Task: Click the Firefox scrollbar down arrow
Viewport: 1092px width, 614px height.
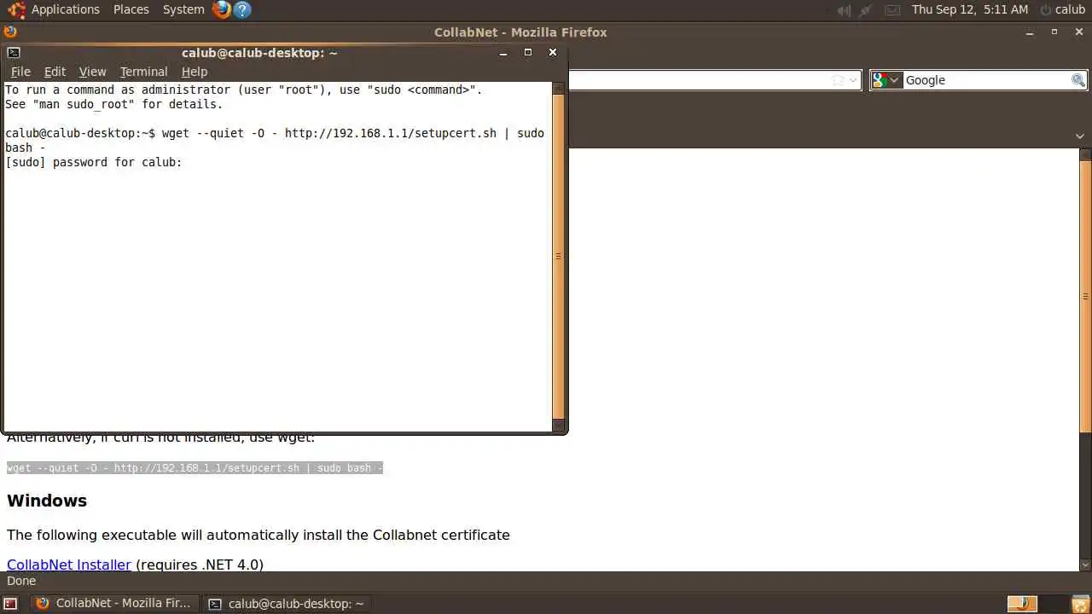Action: [x=1085, y=565]
